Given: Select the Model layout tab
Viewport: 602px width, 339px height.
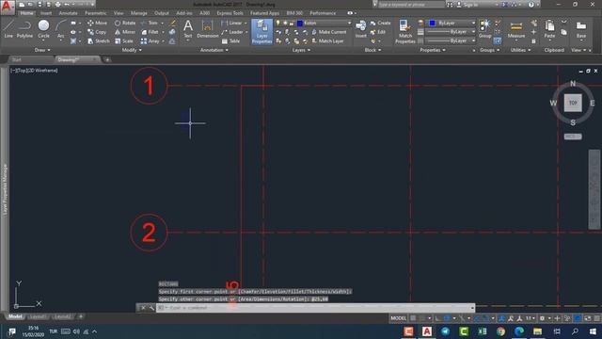Looking at the screenshot, I should (15, 316).
